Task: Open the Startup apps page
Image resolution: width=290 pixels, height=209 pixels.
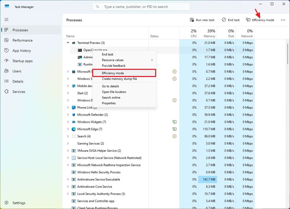Action: 31,61
